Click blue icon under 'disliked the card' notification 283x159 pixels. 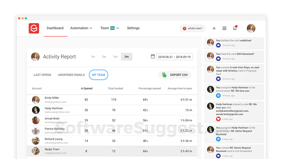click(218, 45)
